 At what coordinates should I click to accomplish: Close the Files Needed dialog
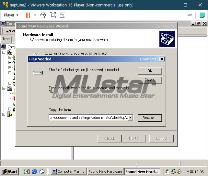click(x=162, y=59)
